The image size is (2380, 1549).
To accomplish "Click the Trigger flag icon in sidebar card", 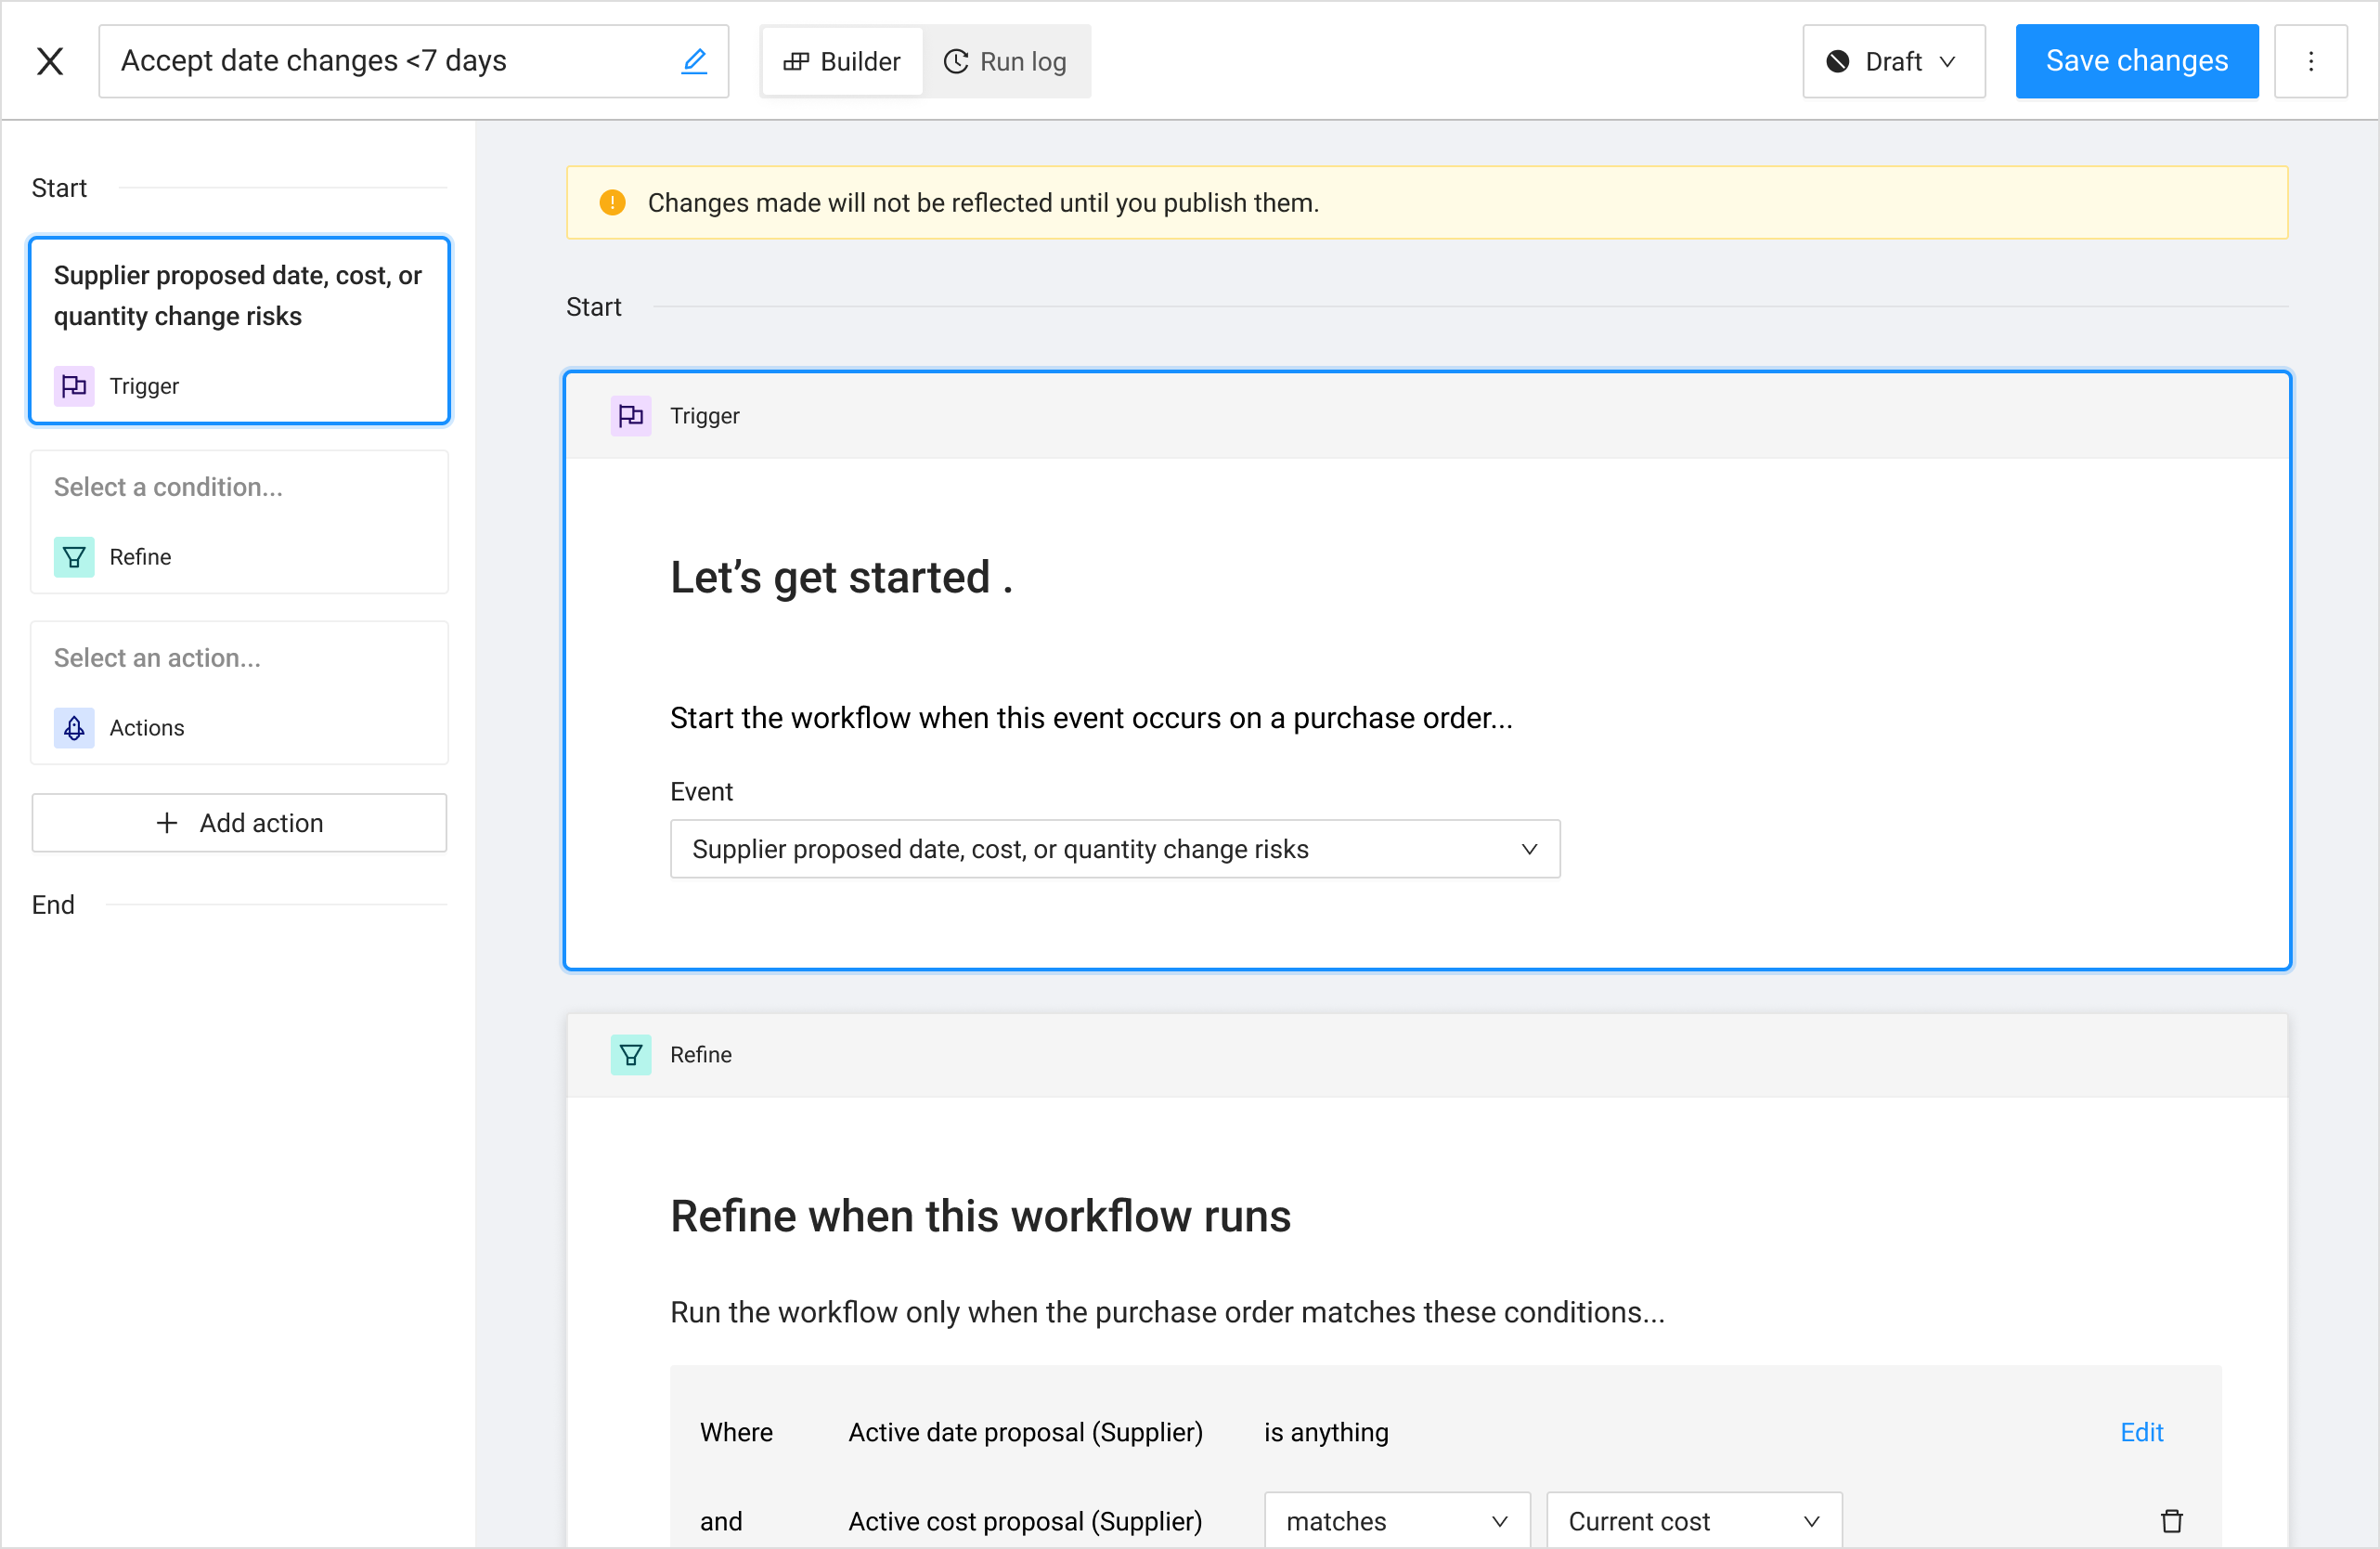I will point(74,385).
